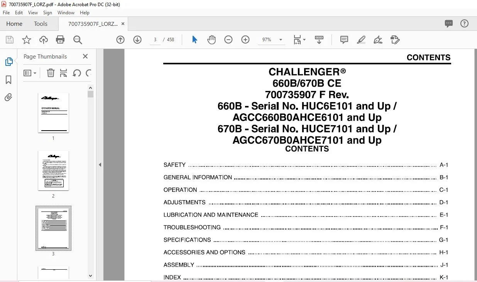Click the page number input field

point(155,40)
